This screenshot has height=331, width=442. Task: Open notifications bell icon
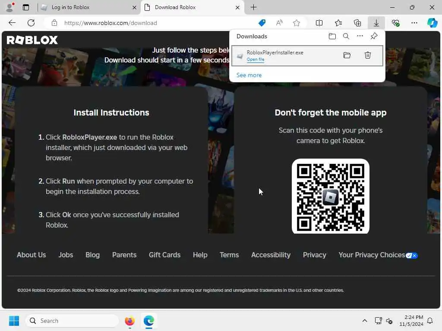point(430,321)
